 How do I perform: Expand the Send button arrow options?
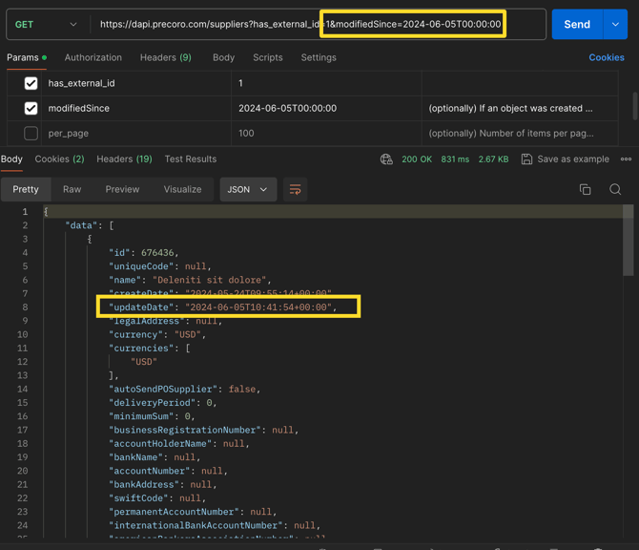(x=615, y=24)
